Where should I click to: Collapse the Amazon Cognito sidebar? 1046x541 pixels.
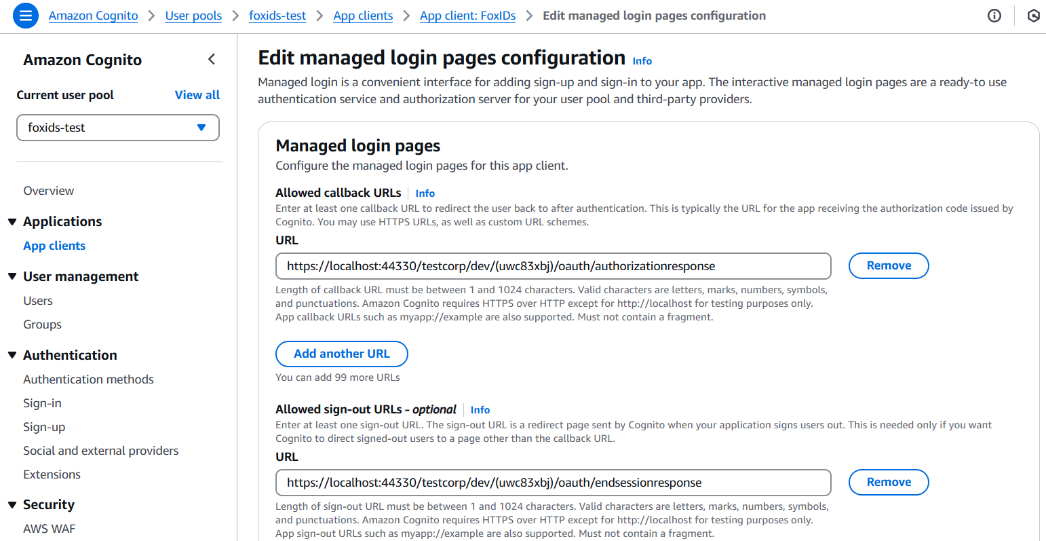tap(211, 59)
